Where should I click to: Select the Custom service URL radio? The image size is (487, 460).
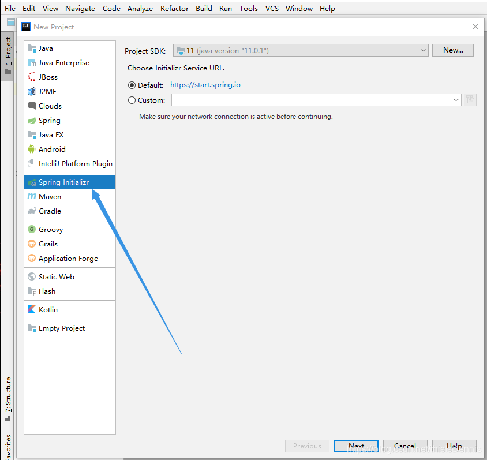132,100
